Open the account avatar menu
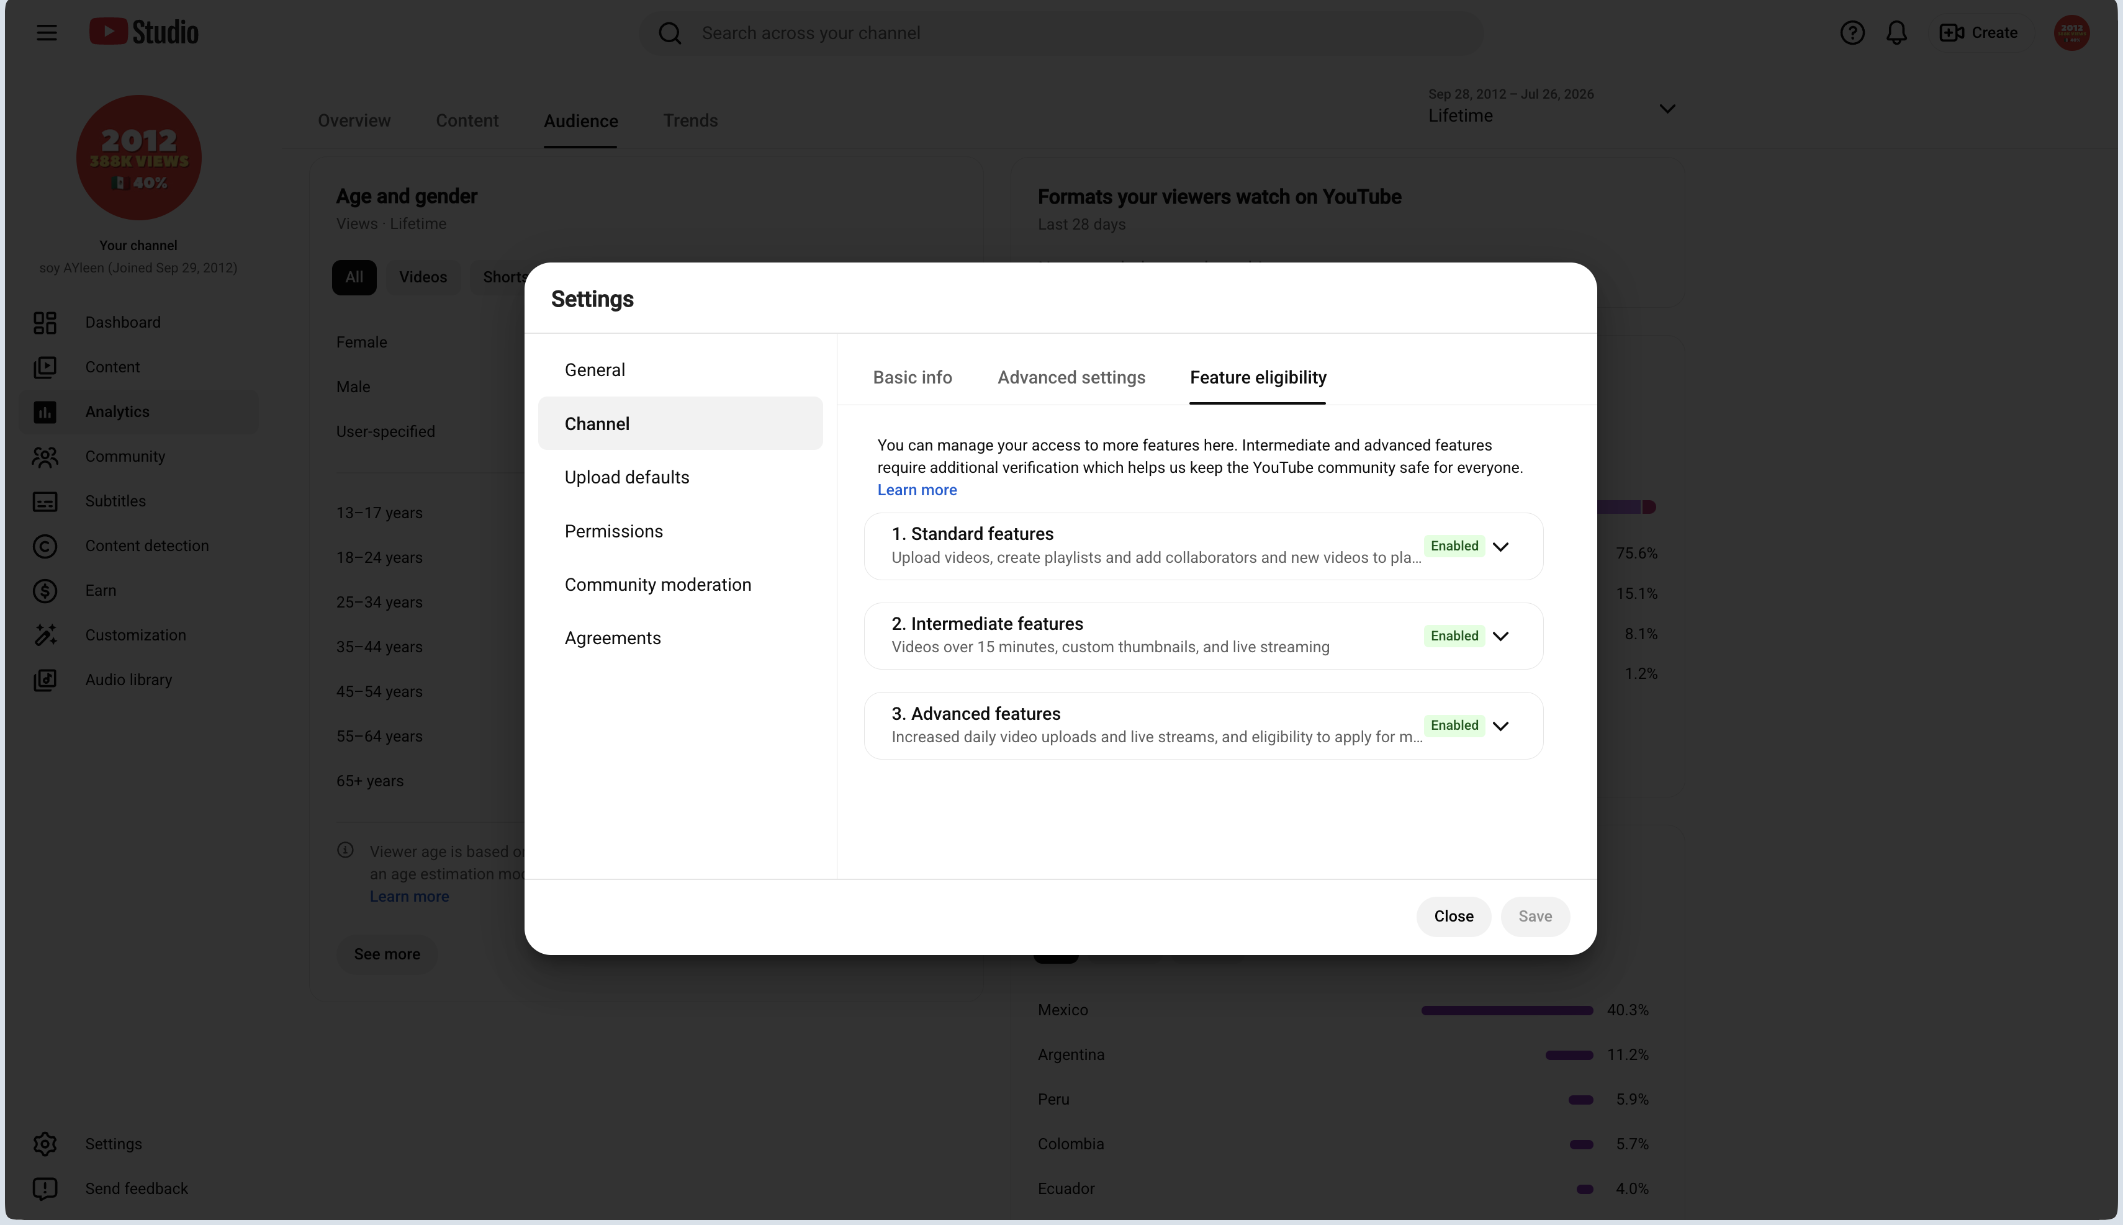The height and width of the screenshot is (1225, 2123). coord(2071,33)
